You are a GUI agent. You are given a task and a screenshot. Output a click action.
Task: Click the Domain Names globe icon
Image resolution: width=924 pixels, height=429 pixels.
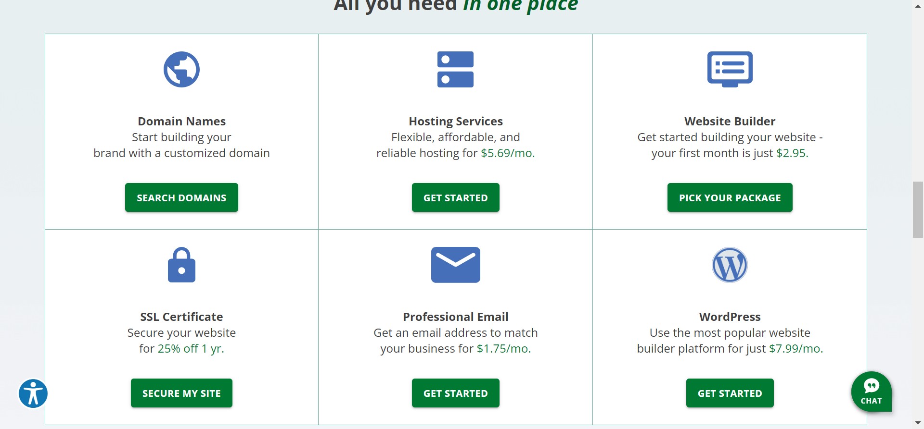point(181,70)
